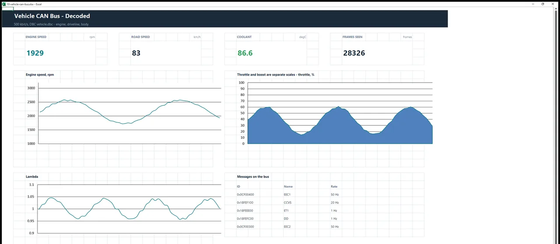560x244 pixels.
Task: Select the 'Rate' column header
Action: point(334,186)
